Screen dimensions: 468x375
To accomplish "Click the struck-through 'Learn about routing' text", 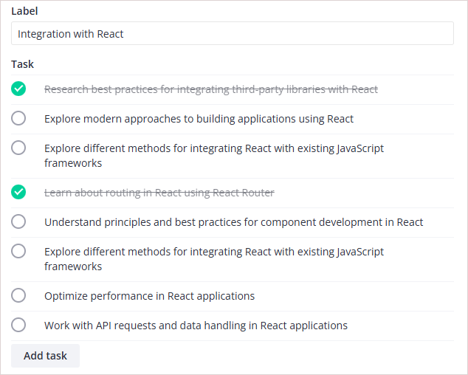I will coord(159,193).
